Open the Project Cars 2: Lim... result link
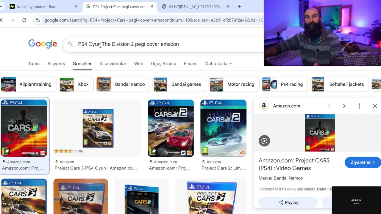This screenshot has height=214, width=381. tap(223, 168)
